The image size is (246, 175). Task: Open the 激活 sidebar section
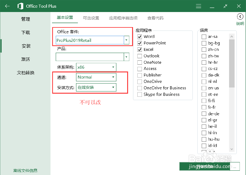[26, 59]
